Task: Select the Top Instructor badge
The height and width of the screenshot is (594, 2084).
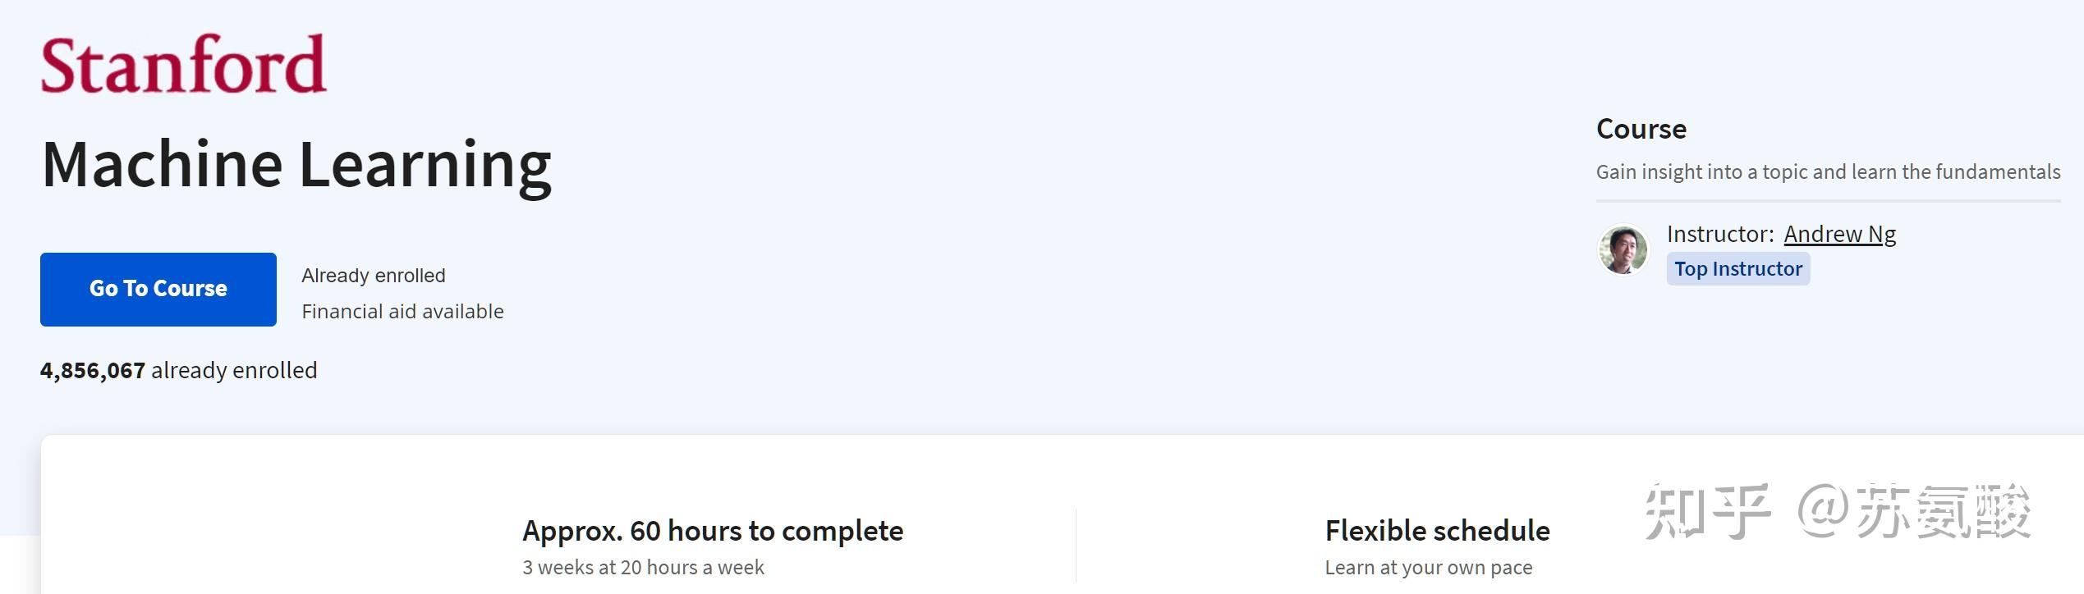Action: [x=1737, y=269]
